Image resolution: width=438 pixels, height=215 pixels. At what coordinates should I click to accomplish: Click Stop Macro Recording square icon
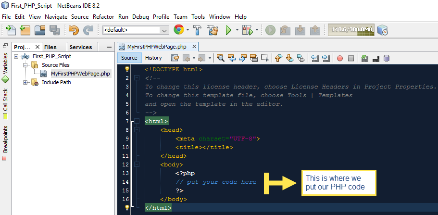[x=351, y=58]
